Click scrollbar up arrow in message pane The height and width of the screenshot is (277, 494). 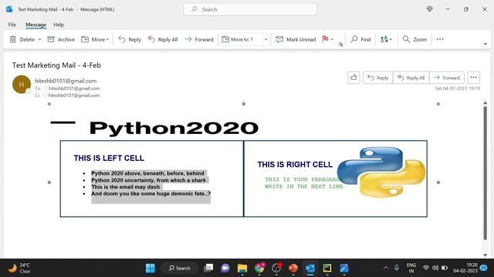click(486, 103)
